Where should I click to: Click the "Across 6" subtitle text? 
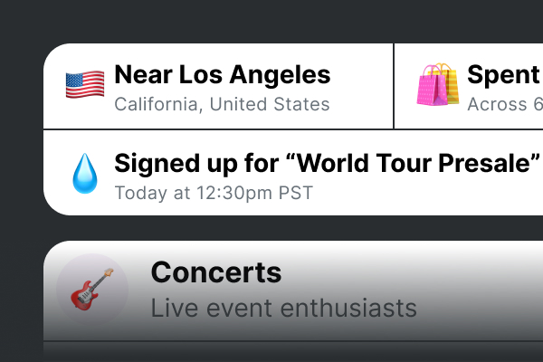pos(499,104)
